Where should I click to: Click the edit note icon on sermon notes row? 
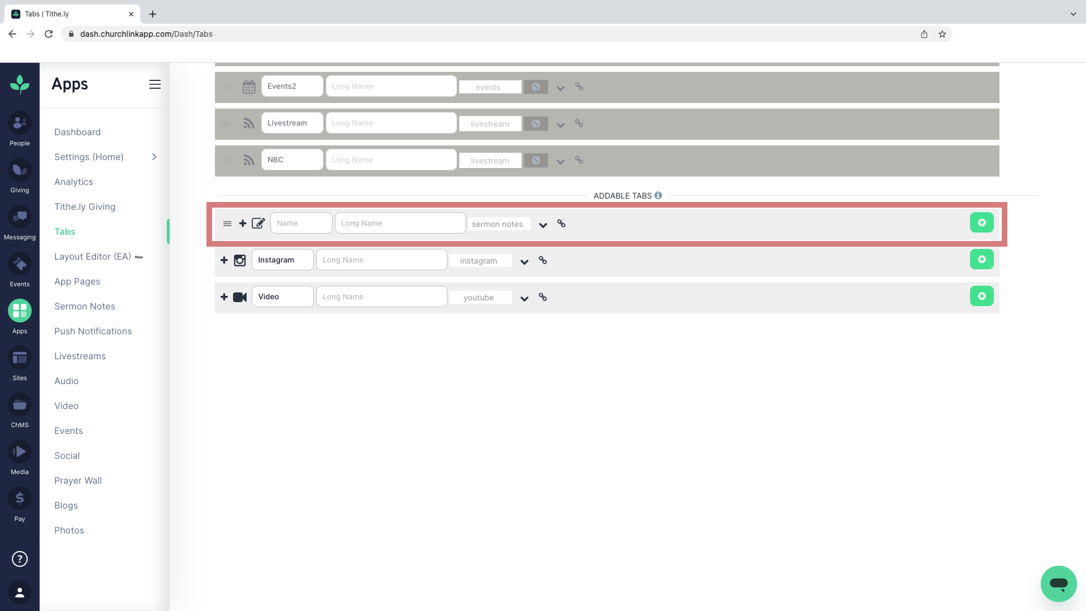pyautogui.click(x=258, y=223)
